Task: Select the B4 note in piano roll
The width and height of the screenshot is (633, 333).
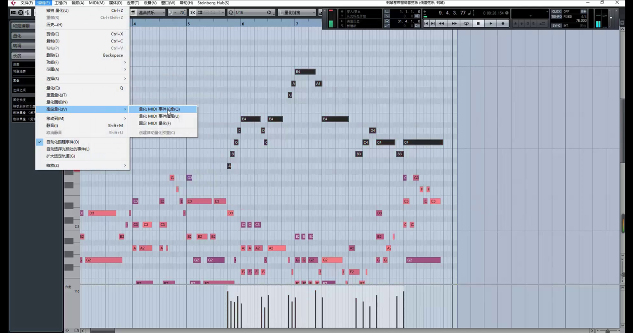Action: 305,72
